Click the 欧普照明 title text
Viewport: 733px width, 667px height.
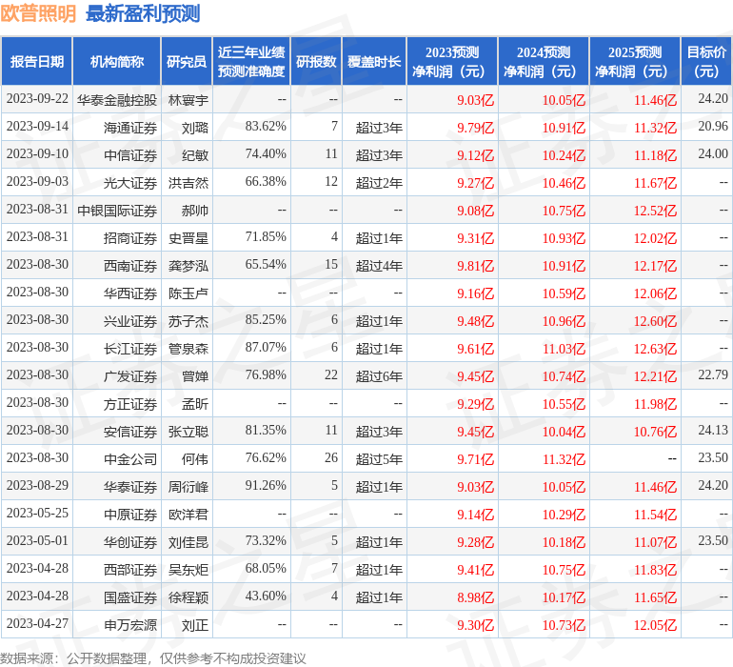coord(38,13)
